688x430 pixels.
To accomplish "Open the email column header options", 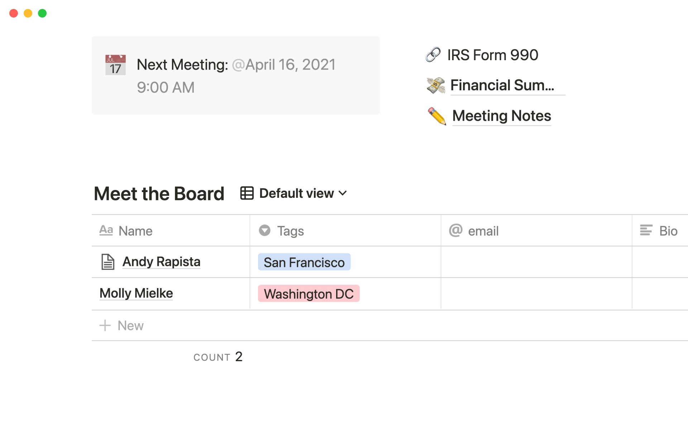I will pos(483,231).
